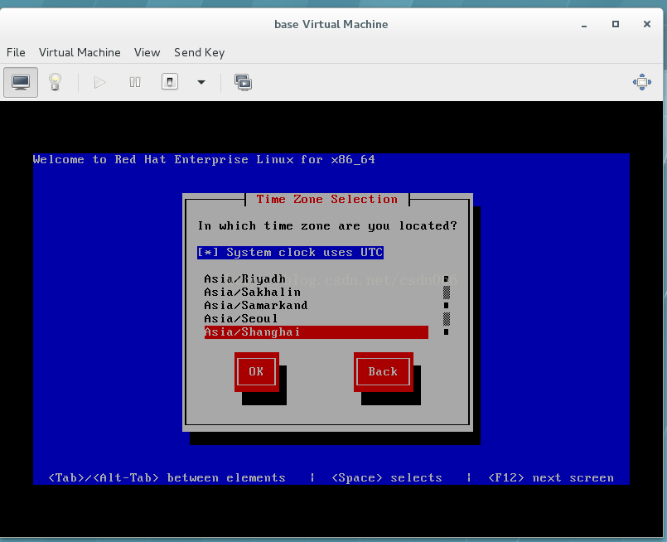Screen dimensions: 667x542
Task: Open virtual hardware details lightbulb icon
Action: [x=55, y=82]
